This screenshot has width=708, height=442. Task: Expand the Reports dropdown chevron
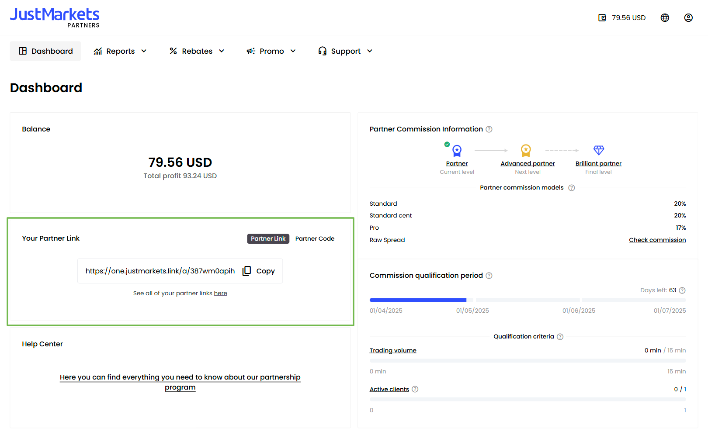[144, 51]
